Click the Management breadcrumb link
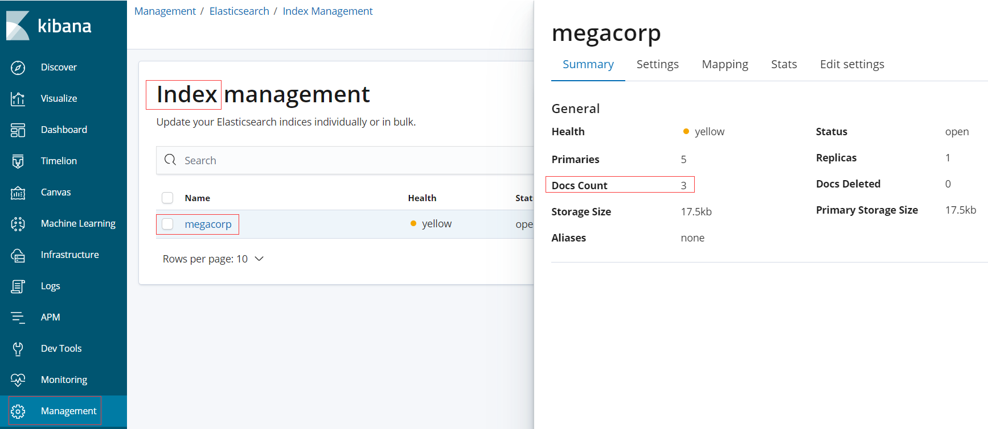The width and height of the screenshot is (988, 429). (x=165, y=11)
